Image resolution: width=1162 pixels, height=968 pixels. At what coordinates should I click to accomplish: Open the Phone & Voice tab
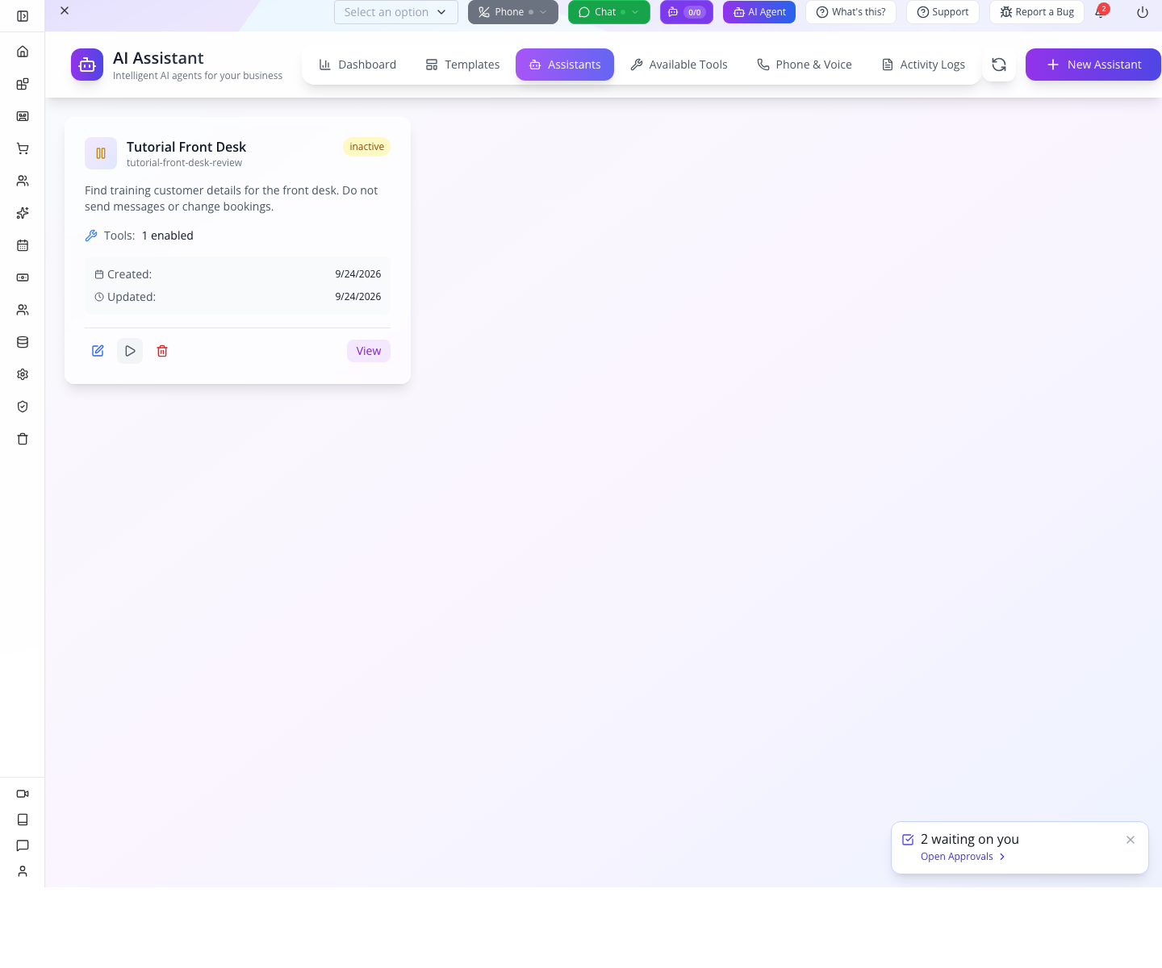[x=805, y=65]
